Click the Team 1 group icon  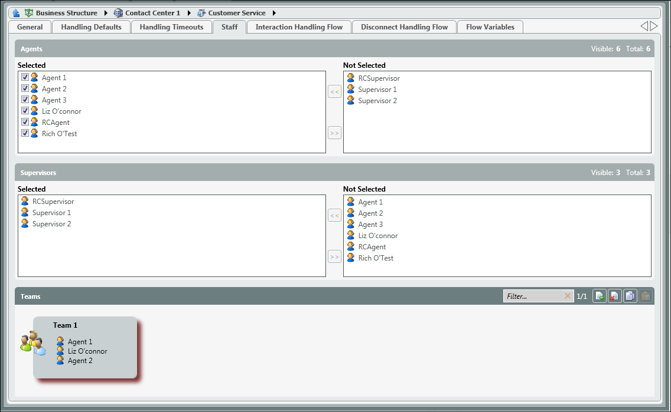(32, 343)
